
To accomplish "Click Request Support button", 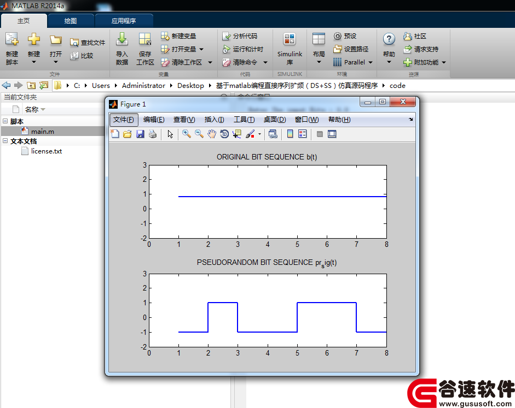I will [x=421, y=49].
